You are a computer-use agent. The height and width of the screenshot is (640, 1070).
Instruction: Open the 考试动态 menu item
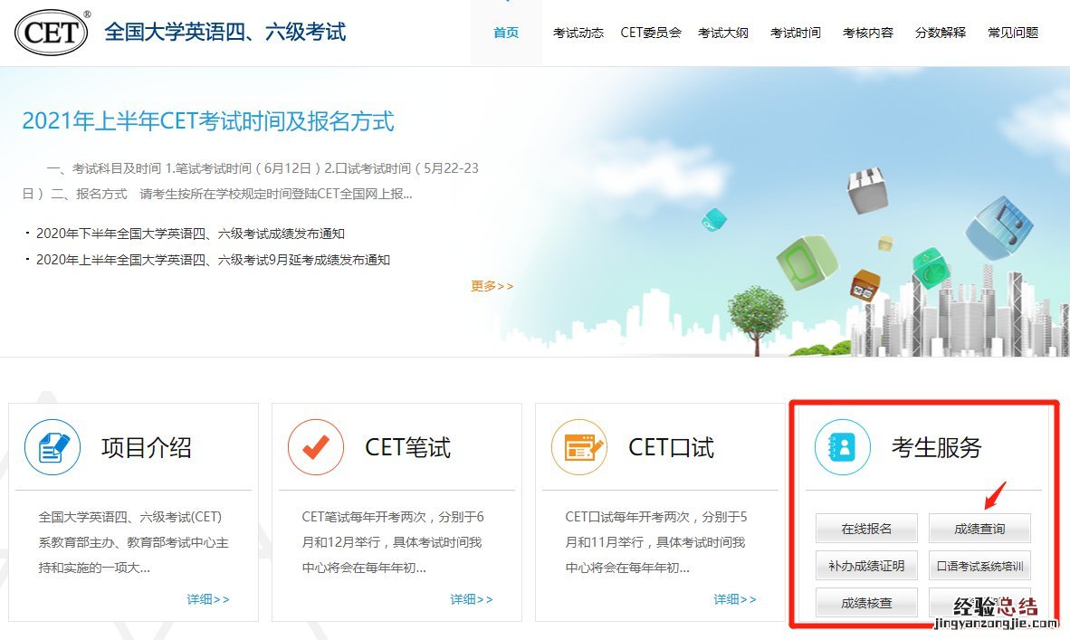578,33
